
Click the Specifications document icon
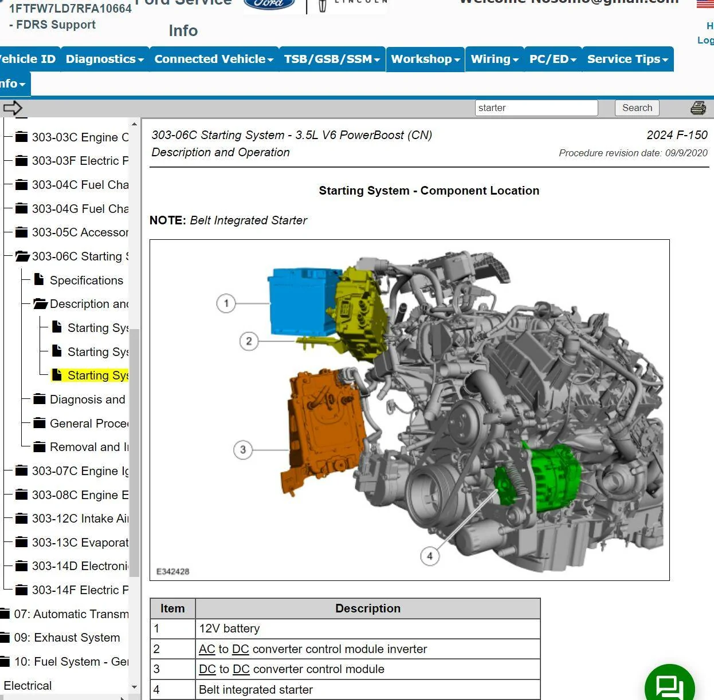[39, 279]
